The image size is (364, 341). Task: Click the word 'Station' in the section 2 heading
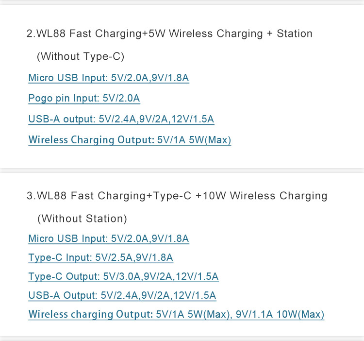(x=295, y=34)
